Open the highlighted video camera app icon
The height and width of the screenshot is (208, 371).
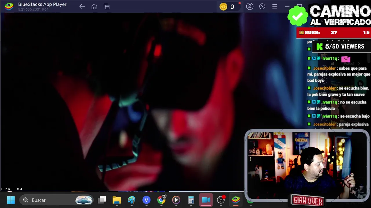coord(206,200)
